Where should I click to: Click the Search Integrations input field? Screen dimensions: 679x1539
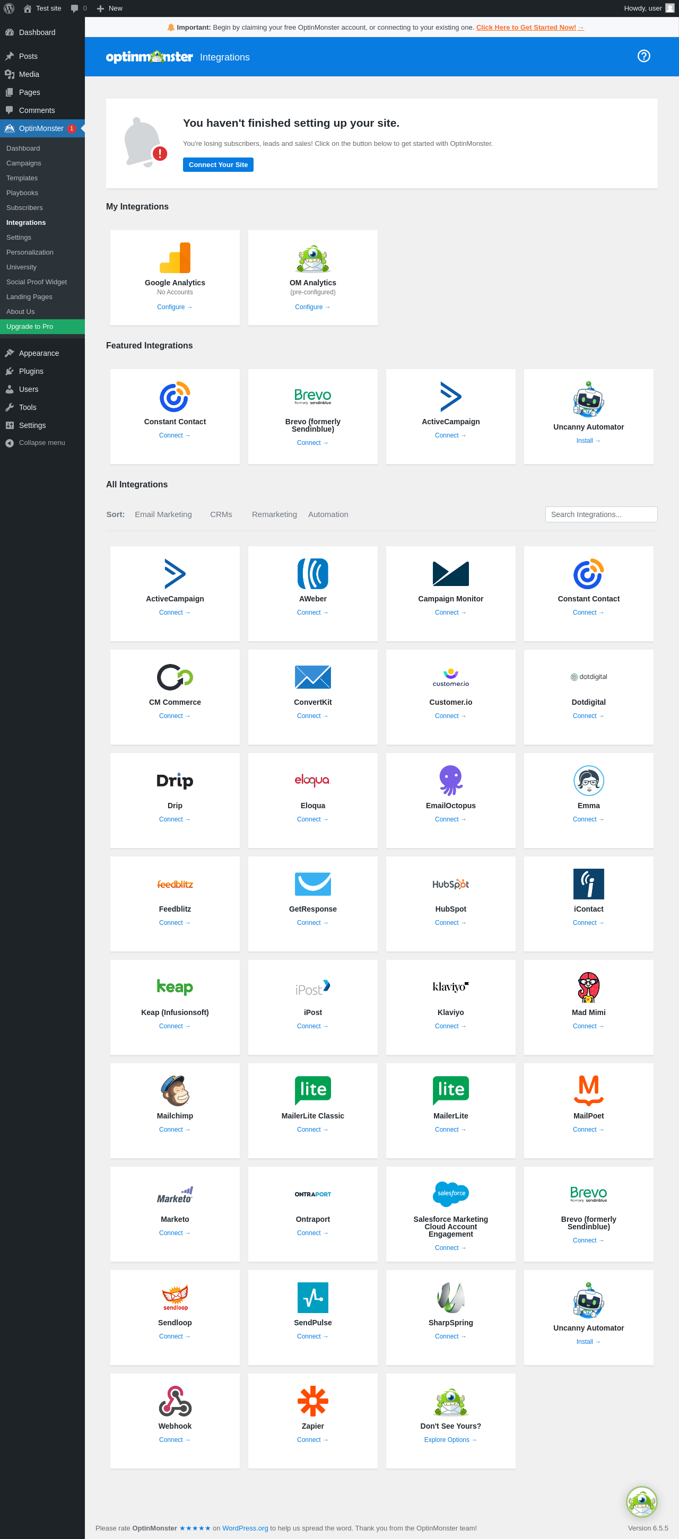[x=602, y=514]
